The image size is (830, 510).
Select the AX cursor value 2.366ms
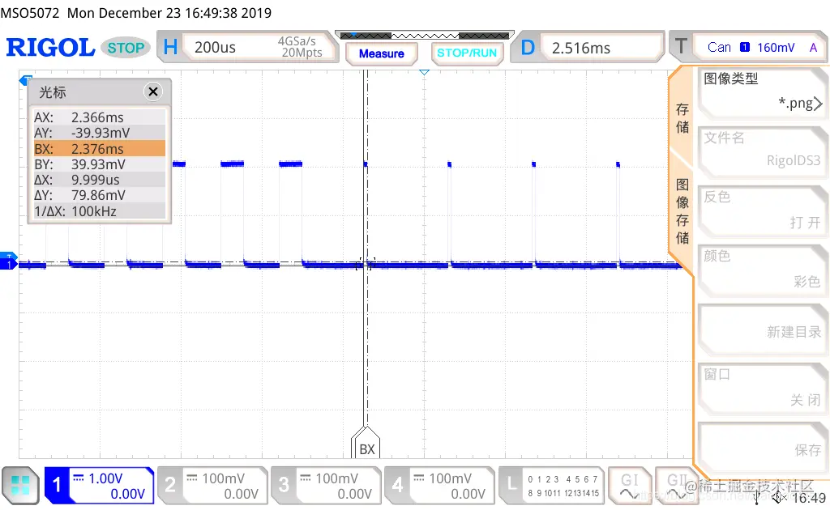coord(97,117)
